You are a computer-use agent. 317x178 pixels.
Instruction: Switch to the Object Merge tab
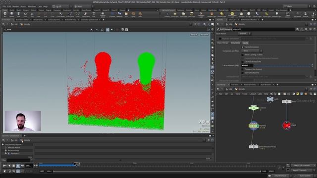point(222,43)
